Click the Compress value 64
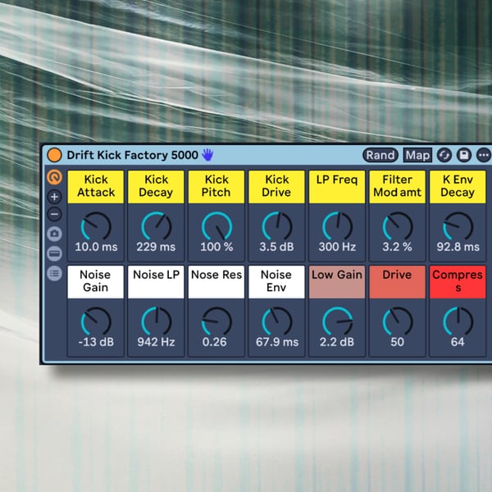This screenshot has width=492, height=492. 458,342
